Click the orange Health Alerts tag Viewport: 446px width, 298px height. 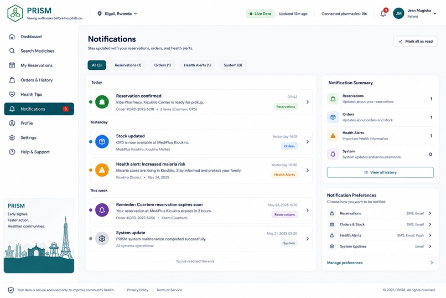[284, 175]
